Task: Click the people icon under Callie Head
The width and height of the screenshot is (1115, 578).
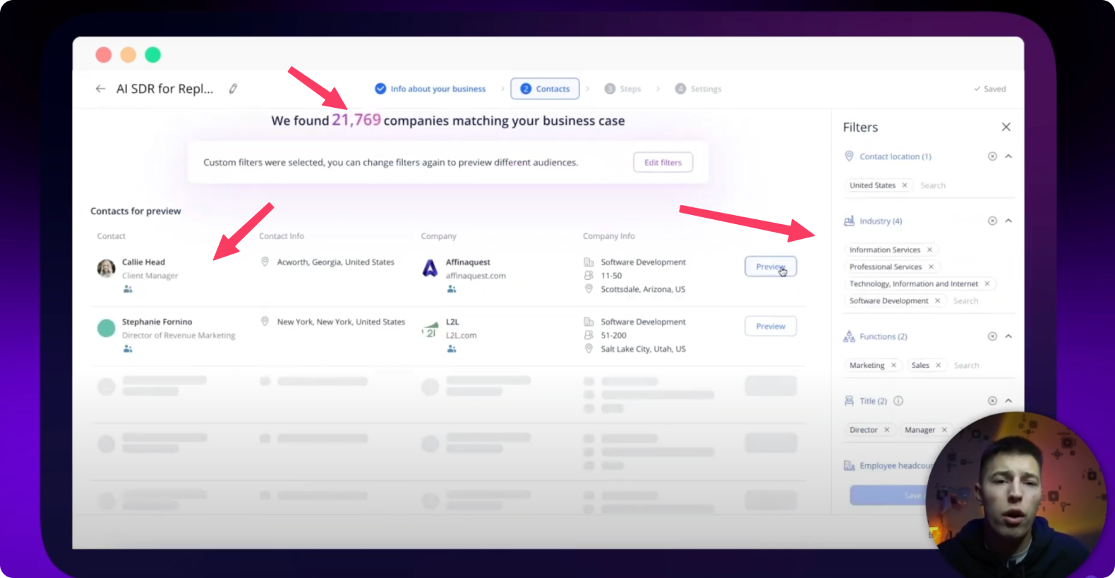Action: (x=128, y=289)
